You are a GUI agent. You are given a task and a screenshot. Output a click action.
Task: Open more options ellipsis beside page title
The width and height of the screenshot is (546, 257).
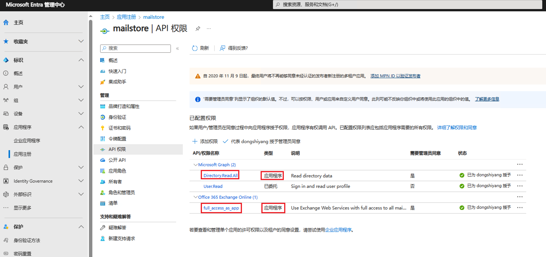[x=209, y=29]
